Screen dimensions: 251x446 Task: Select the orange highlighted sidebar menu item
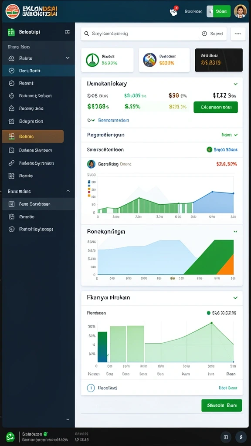(33, 136)
